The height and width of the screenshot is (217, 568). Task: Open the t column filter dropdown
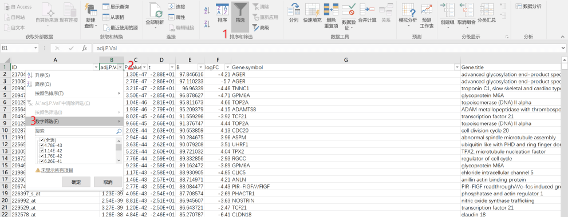point(172,67)
